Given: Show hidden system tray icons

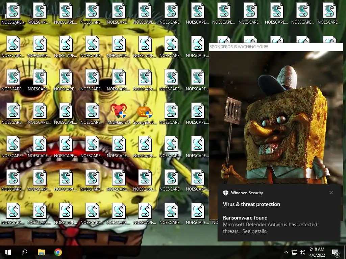Looking at the screenshot, I should coord(286,252).
